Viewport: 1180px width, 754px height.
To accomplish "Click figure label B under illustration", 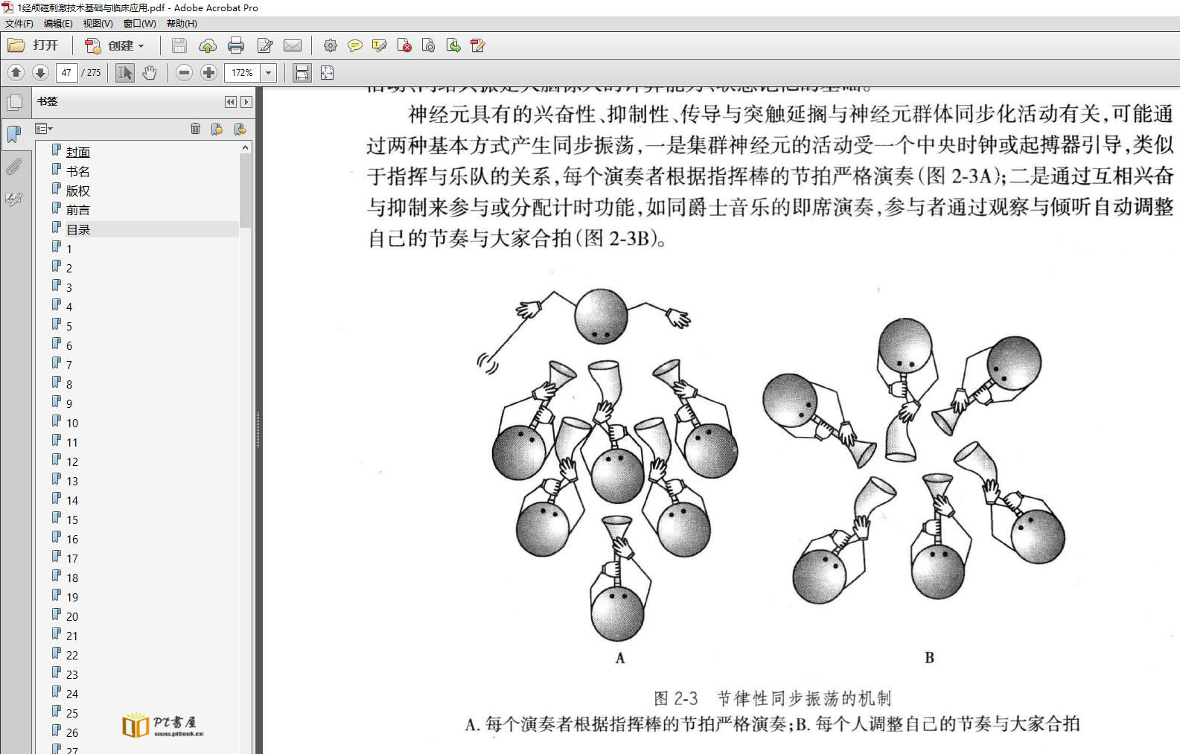I will pyautogui.click(x=929, y=658).
